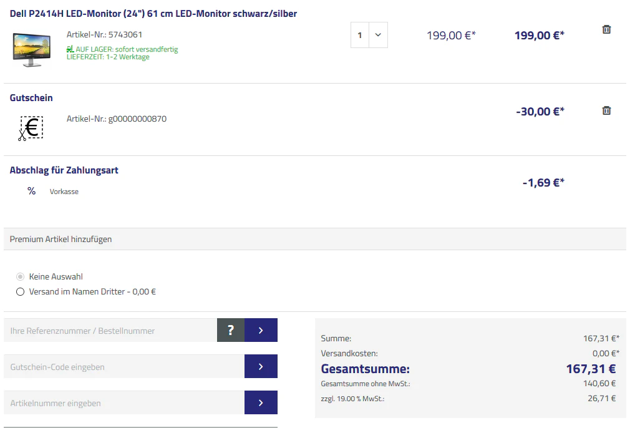630x428 pixels.
Task: Click the net total 140,60 €
Action: pos(599,384)
